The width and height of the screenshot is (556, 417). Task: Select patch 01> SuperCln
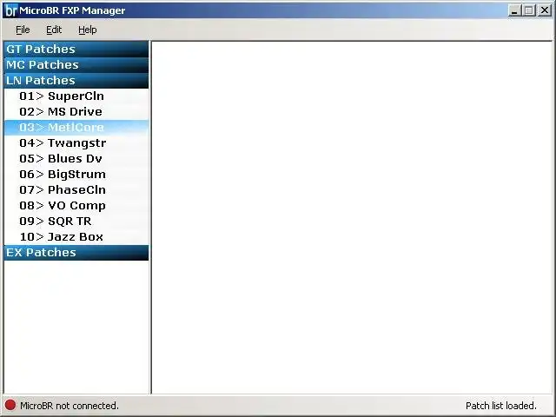tap(76, 96)
